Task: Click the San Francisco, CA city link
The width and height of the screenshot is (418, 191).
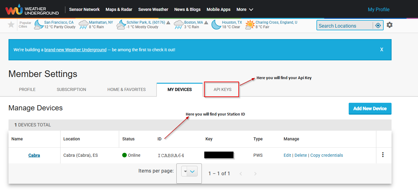Action: coord(59,22)
